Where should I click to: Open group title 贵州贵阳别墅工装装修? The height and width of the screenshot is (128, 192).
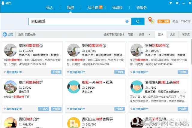tap(162, 82)
